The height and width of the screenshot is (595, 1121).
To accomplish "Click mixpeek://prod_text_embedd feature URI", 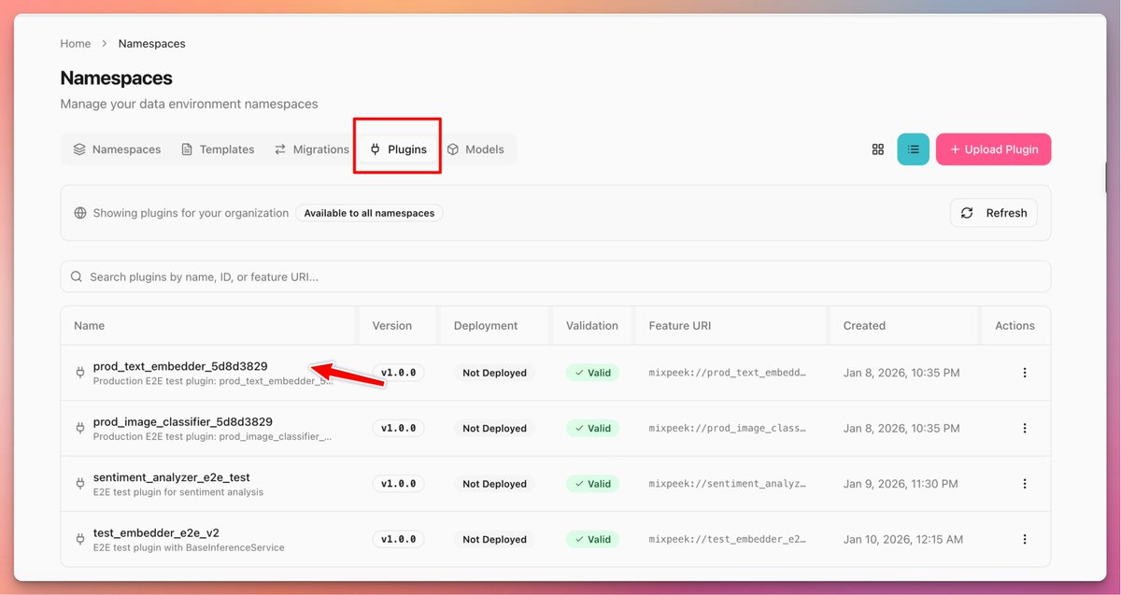I will click(x=728, y=373).
